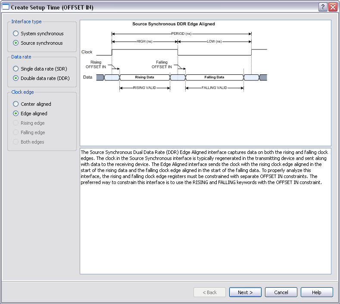Click the window icon in title bar
Screen dimensions: 340x304
click(x=6, y=7)
